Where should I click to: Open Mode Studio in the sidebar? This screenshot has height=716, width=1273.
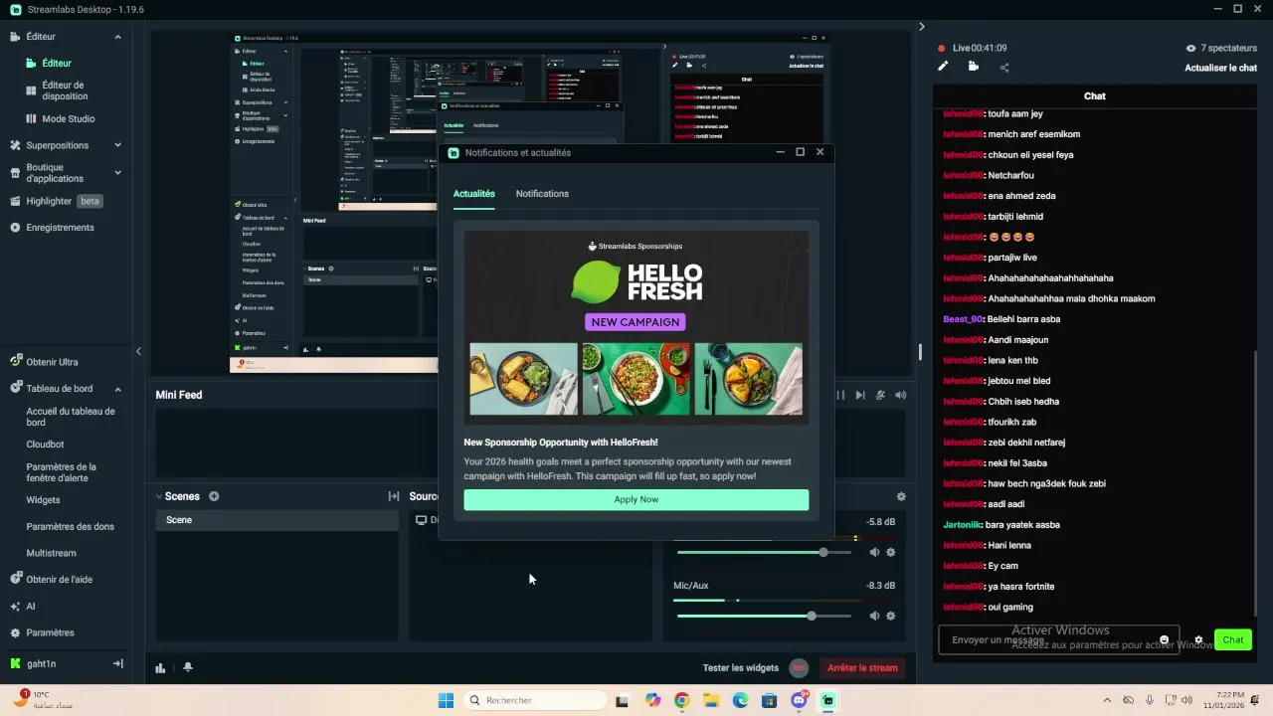click(68, 118)
